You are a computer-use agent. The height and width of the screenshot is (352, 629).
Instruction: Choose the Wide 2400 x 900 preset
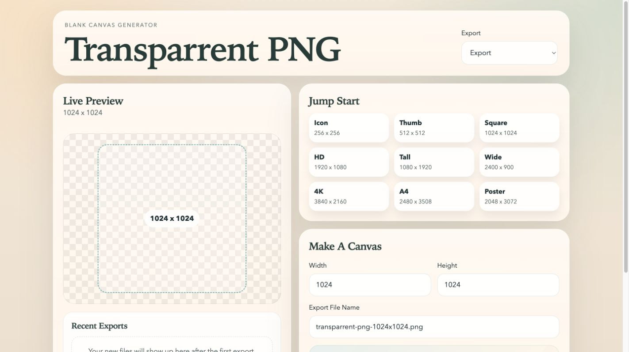click(x=519, y=162)
